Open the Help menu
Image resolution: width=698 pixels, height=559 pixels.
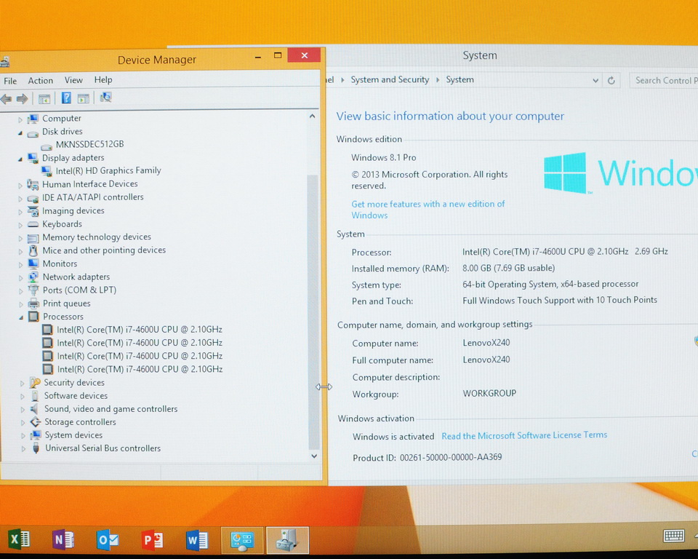coord(103,79)
